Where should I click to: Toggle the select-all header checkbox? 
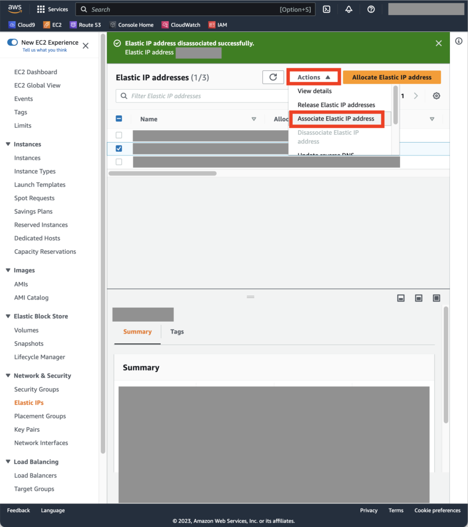[x=119, y=119]
